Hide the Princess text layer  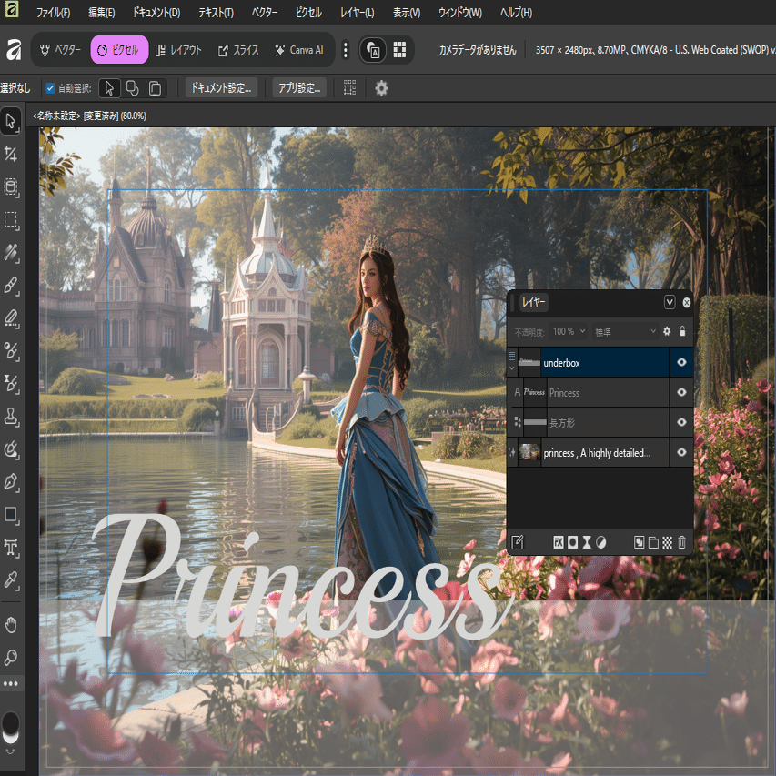pos(681,392)
